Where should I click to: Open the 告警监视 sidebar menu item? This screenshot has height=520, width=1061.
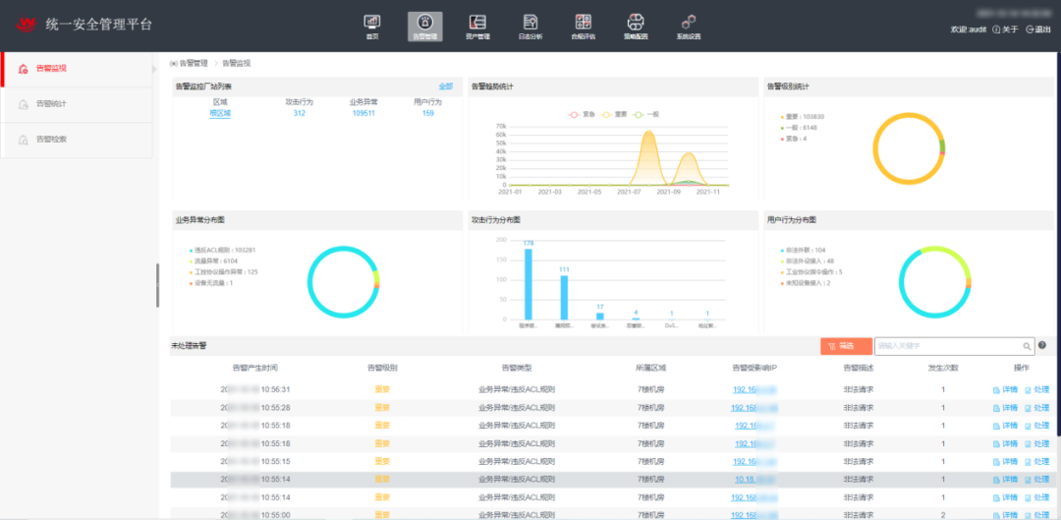point(77,69)
